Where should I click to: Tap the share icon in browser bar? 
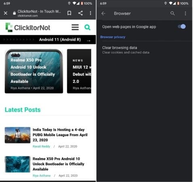(x=80, y=13)
